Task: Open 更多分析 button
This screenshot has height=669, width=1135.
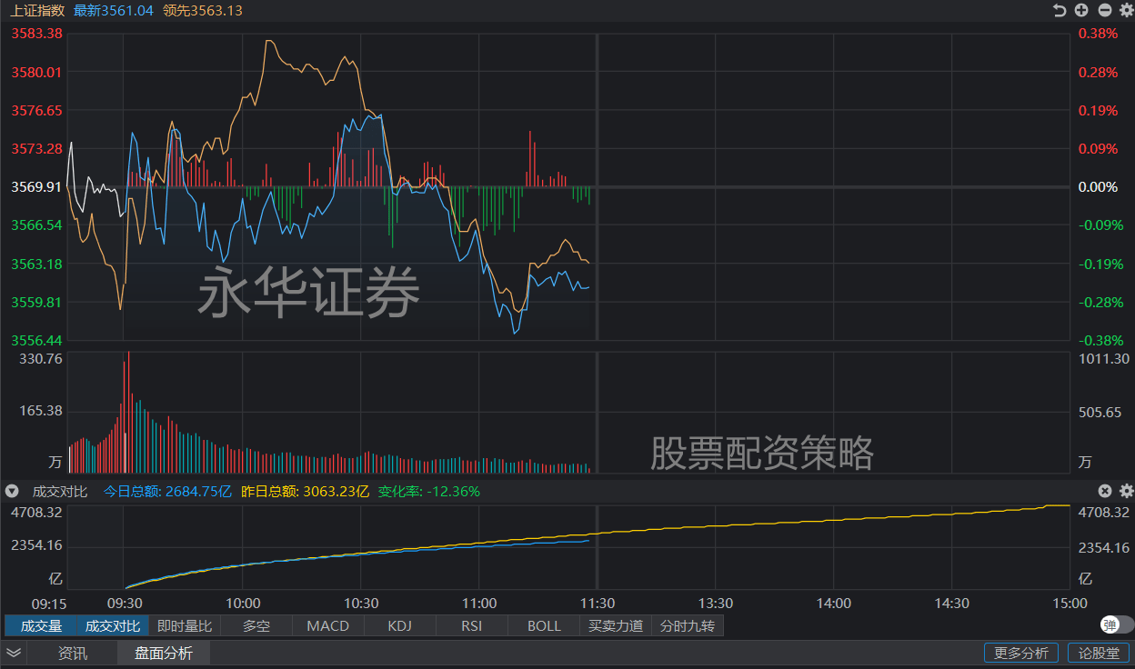Action: click(1021, 653)
